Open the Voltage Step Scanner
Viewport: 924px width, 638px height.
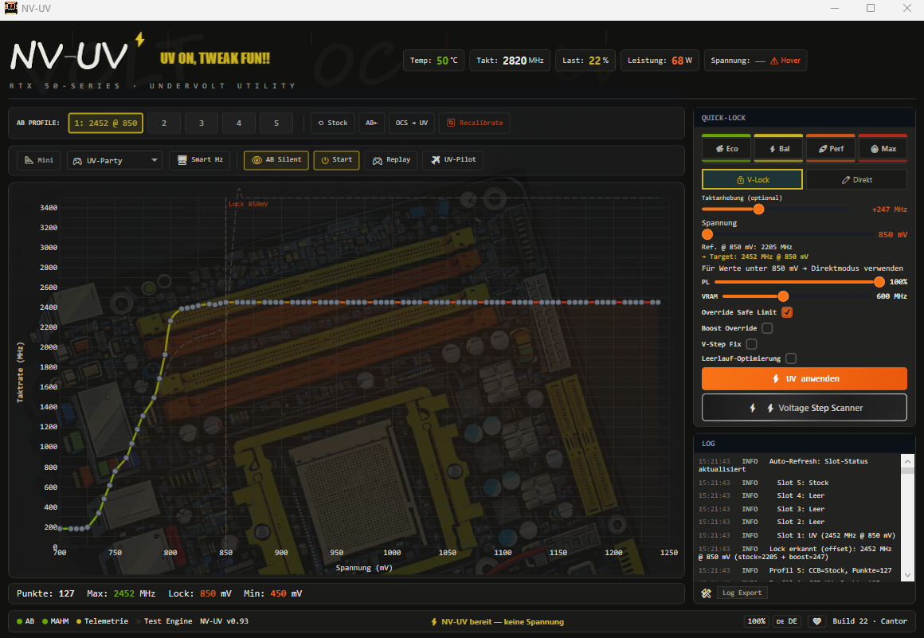click(805, 408)
